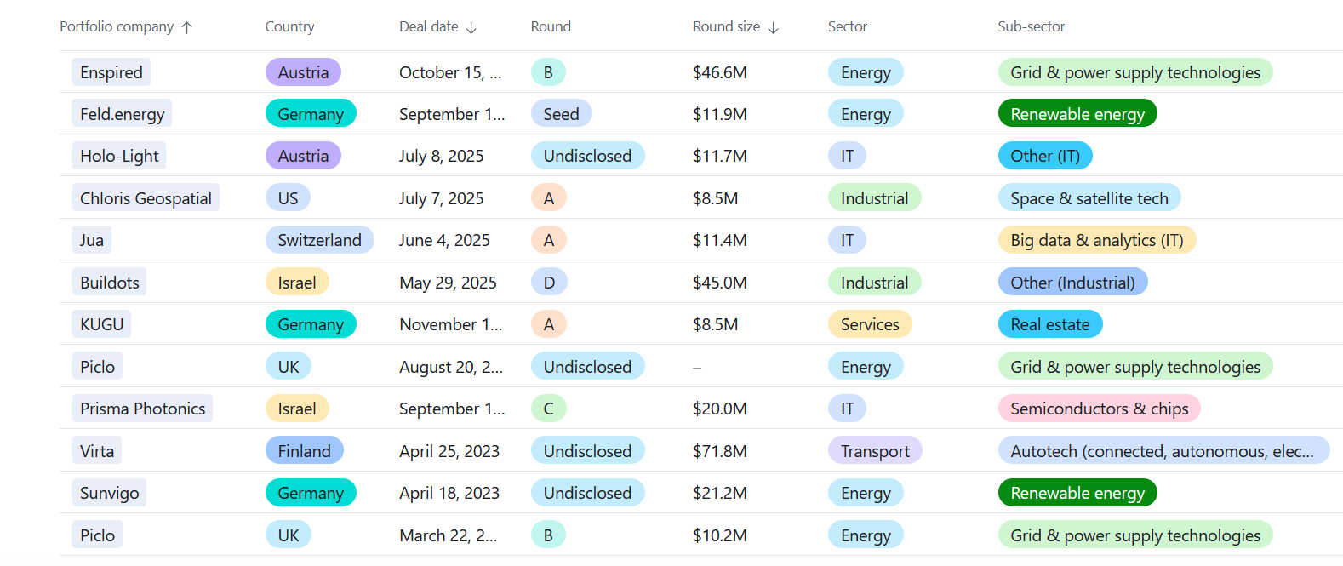Image resolution: width=1343 pixels, height=566 pixels.
Task: Select the Seed round tag
Action: tap(561, 114)
